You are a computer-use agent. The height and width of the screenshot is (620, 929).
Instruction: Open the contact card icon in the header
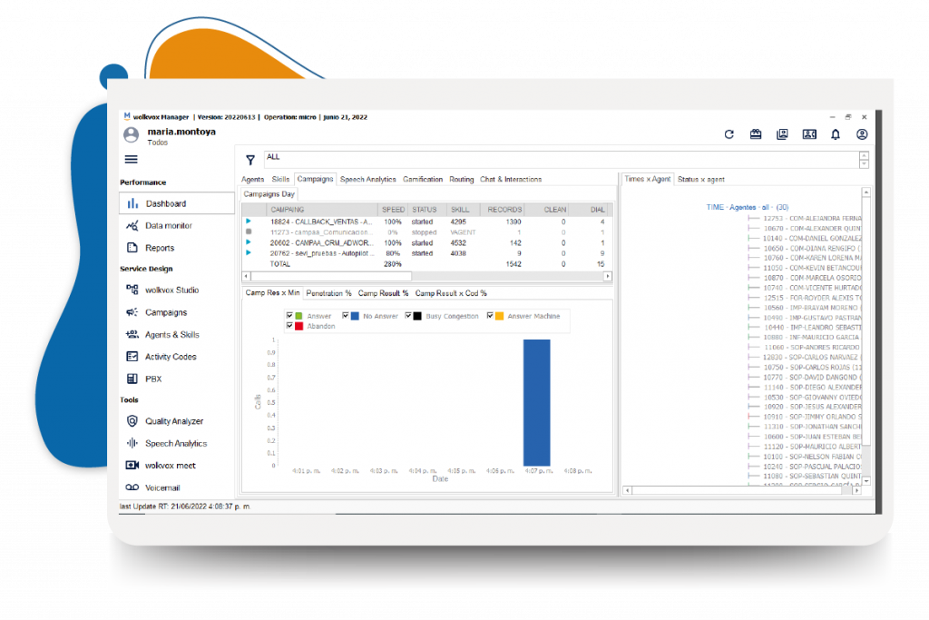(x=809, y=134)
